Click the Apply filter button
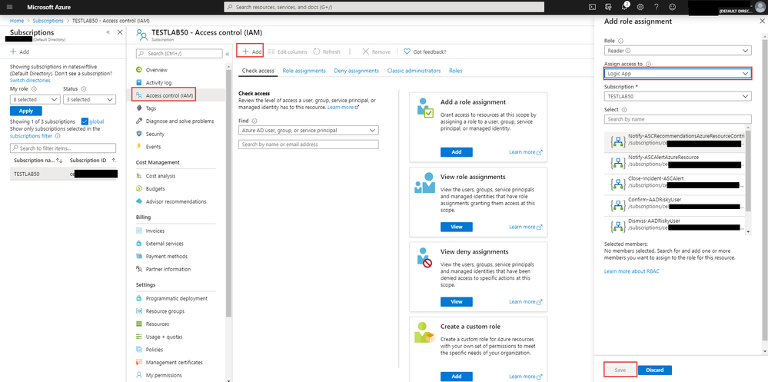This screenshot has width=768, height=382. [26, 111]
